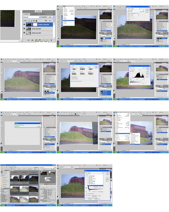
Task: Toggle visibility of IMGP1401.PEF layer
Action: pyautogui.click(x=24, y=29)
